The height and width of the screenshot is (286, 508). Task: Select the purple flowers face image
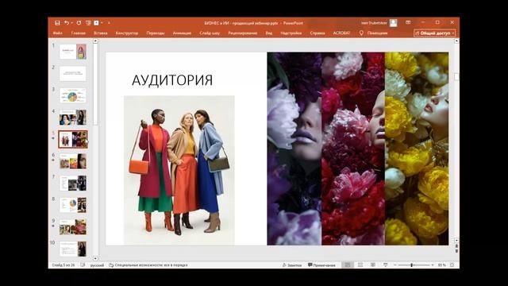(294, 149)
